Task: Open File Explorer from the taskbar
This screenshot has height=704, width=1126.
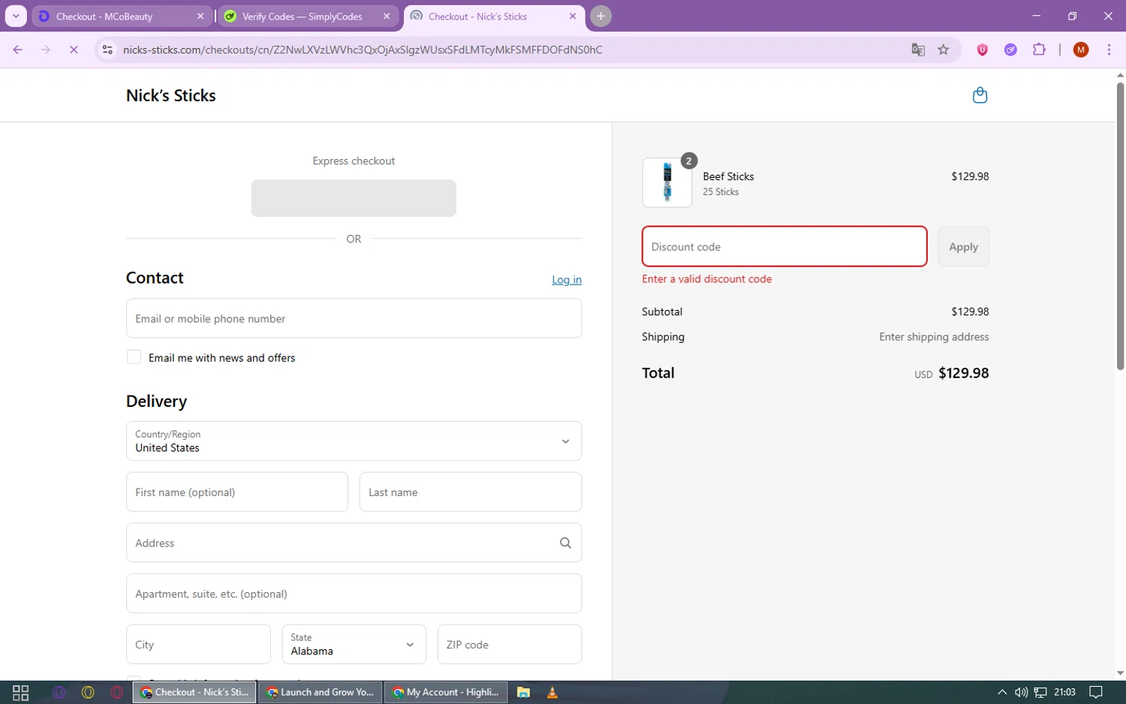Action: coord(523,692)
